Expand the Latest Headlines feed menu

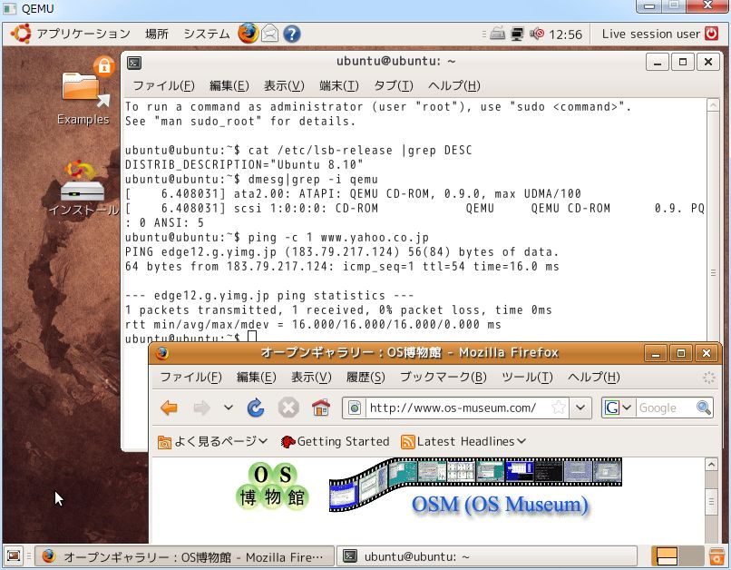[463, 441]
